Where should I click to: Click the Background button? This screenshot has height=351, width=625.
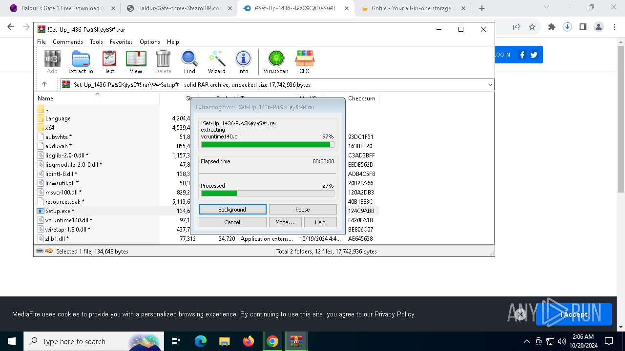coord(232,210)
